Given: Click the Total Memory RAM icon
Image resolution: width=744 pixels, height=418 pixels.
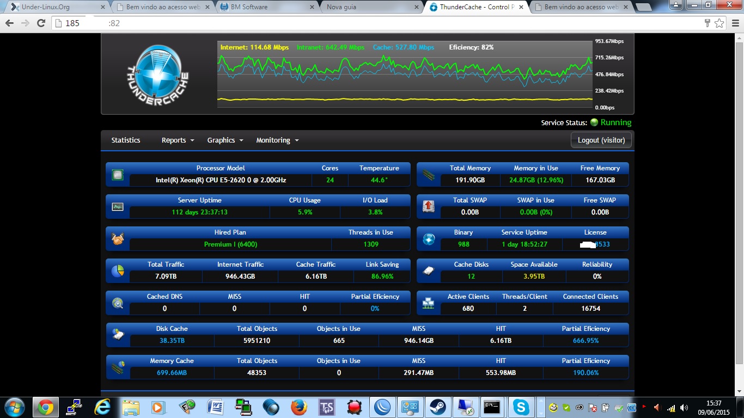Looking at the screenshot, I should pyautogui.click(x=429, y=175).
